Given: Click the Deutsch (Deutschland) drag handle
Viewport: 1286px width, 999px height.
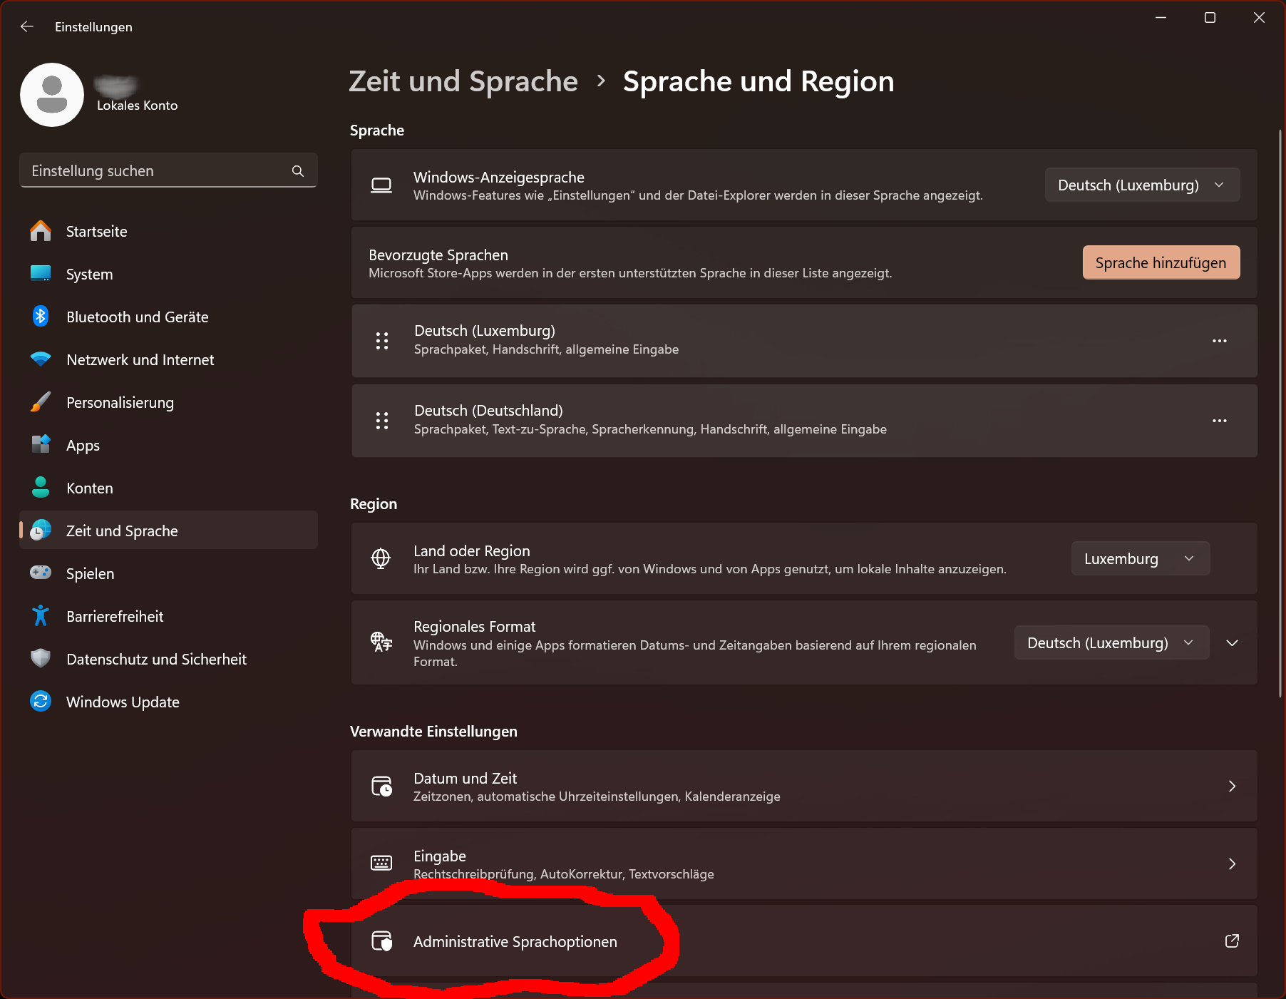Looking at the screenshot, I should pos(382,421).
